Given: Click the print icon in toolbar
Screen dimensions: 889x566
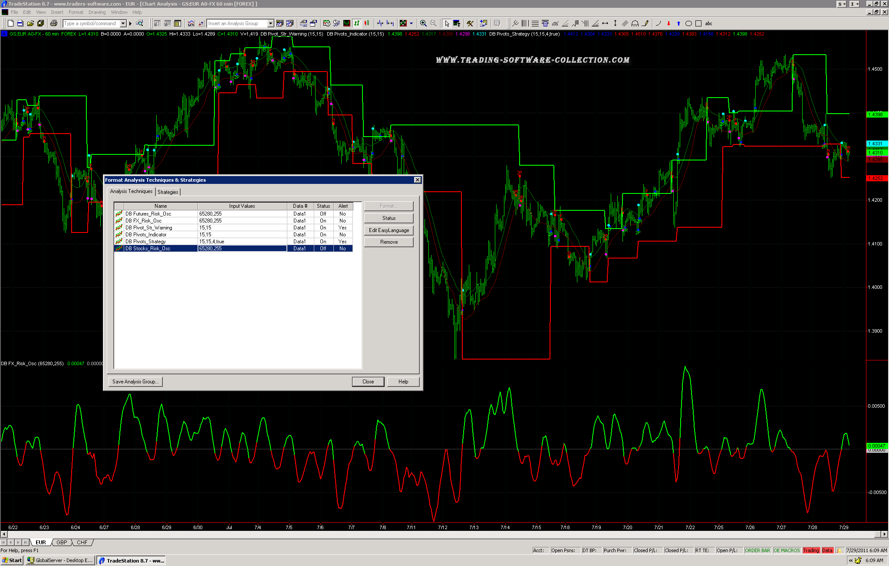Looking at the screenshot, I should click(x=54, y=23).
